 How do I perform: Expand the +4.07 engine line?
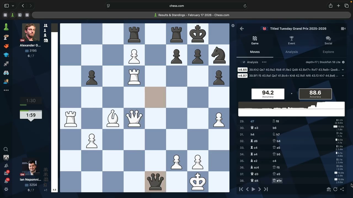point(343,76)
